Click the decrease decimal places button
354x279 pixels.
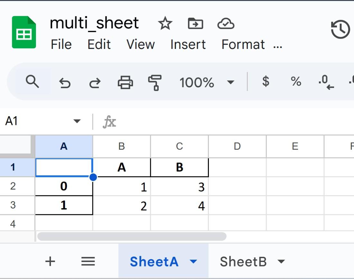coord(326,82)
